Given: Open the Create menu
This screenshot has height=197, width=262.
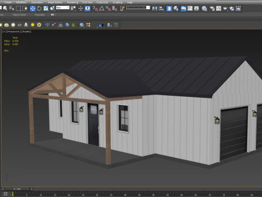Looking at the screenshot, I should (8, 2).
